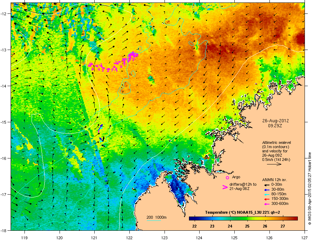312x241 pixels.
Task: Click the '150-300m' depth label
Action: (x=280, y=199)
